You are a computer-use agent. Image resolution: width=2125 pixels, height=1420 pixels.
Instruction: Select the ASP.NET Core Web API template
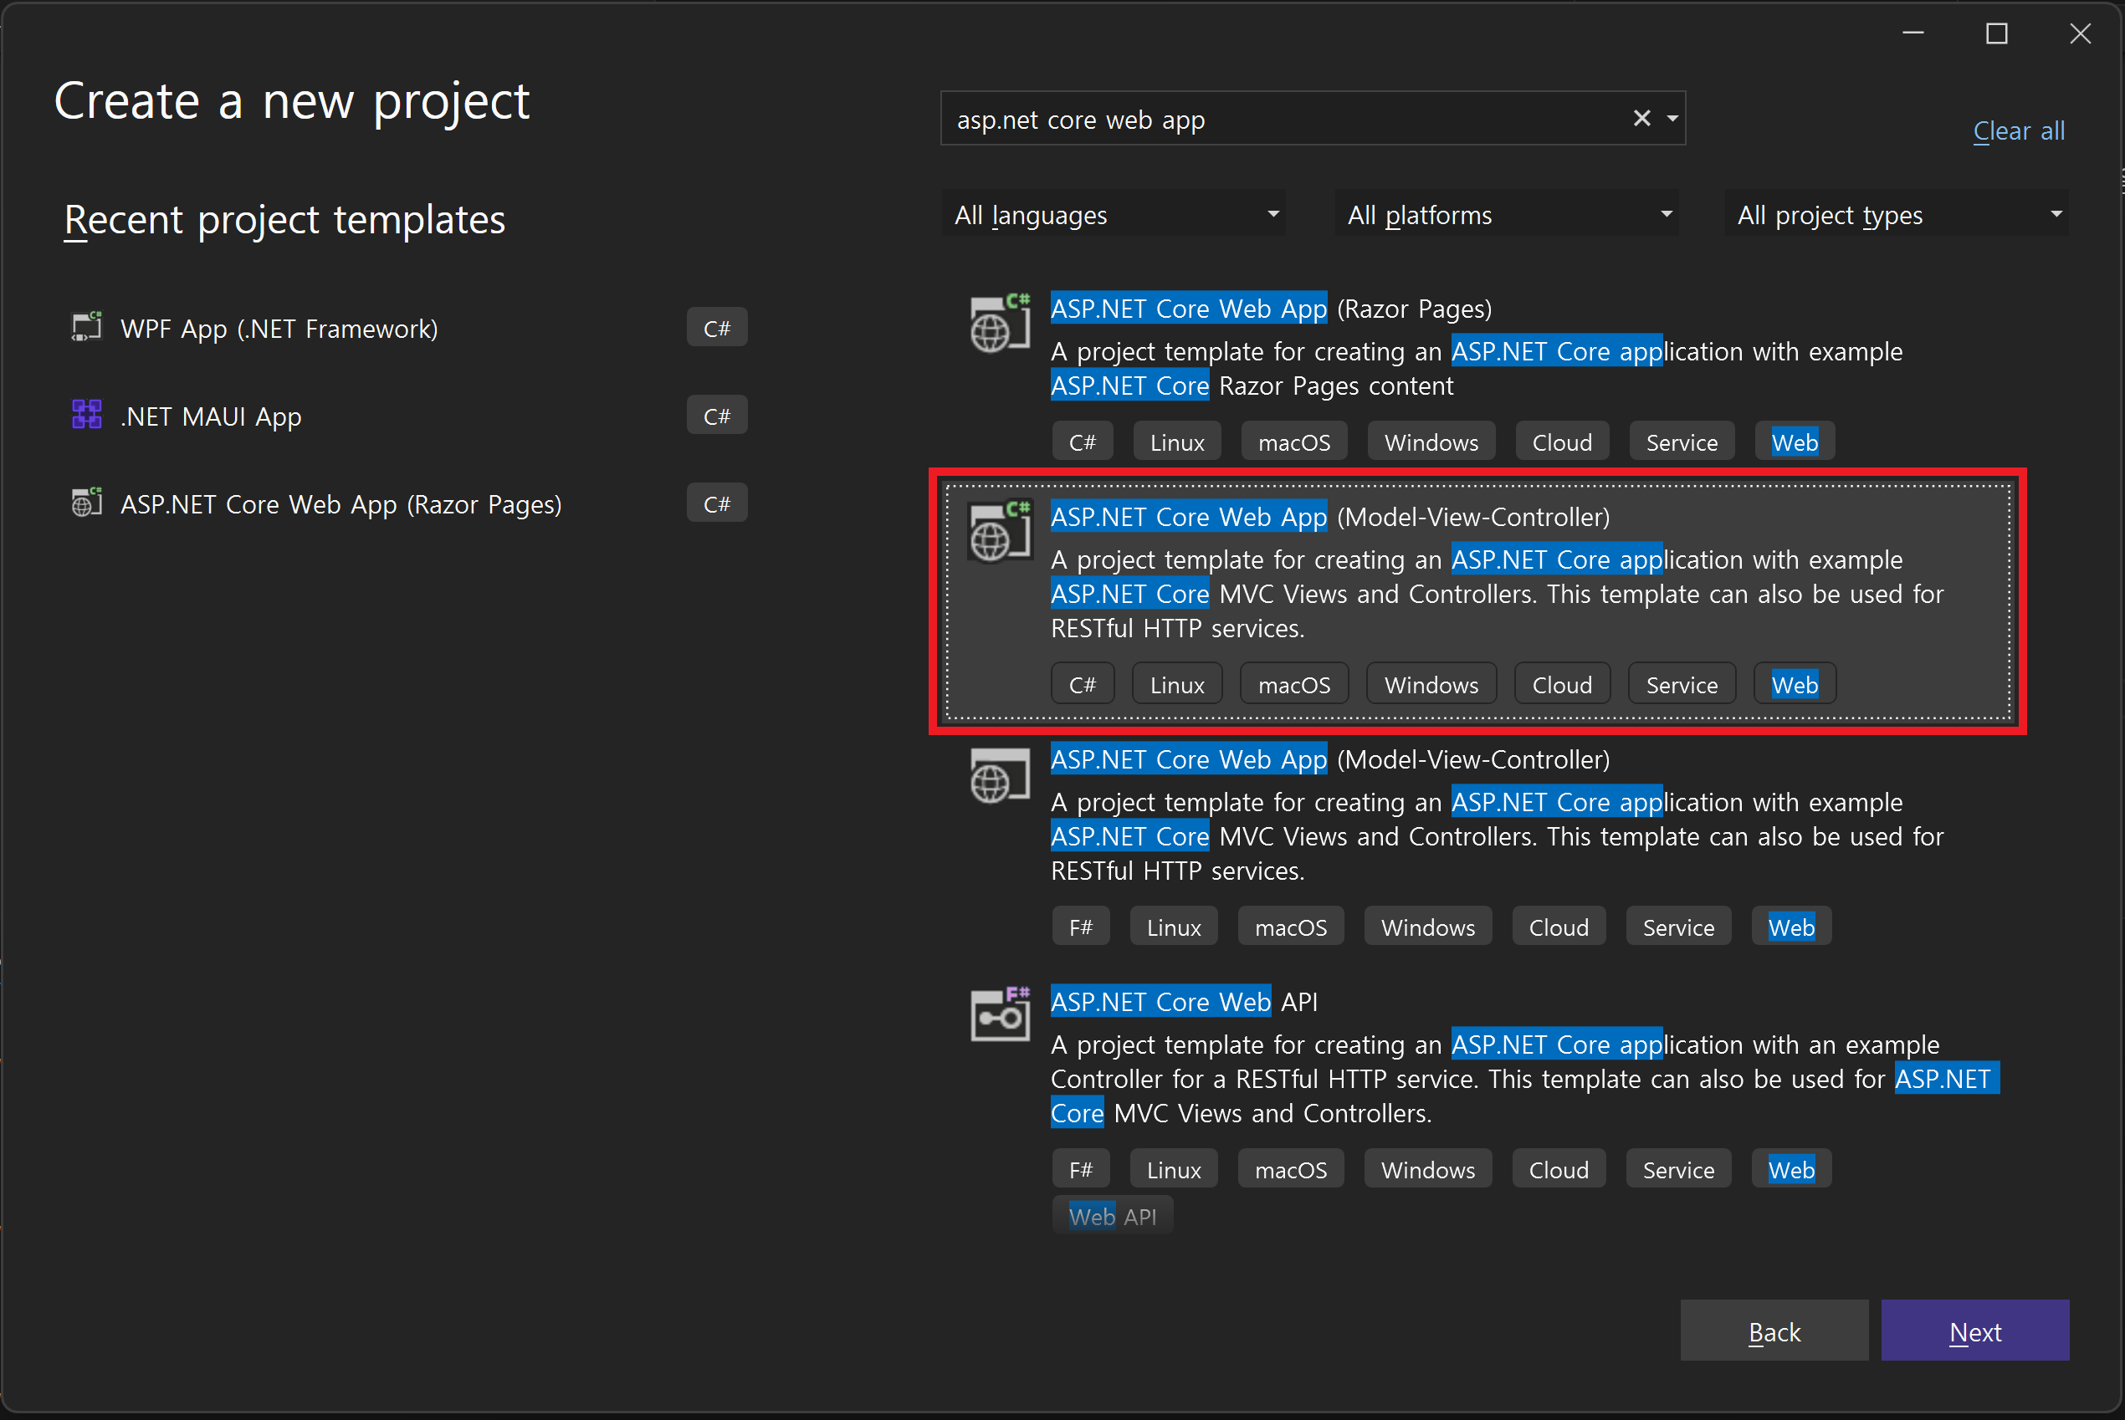click(1183, 1002)
